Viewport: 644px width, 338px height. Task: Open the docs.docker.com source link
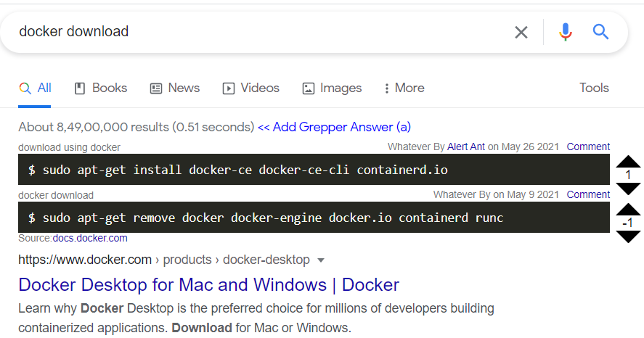click(x=90, y=238)
